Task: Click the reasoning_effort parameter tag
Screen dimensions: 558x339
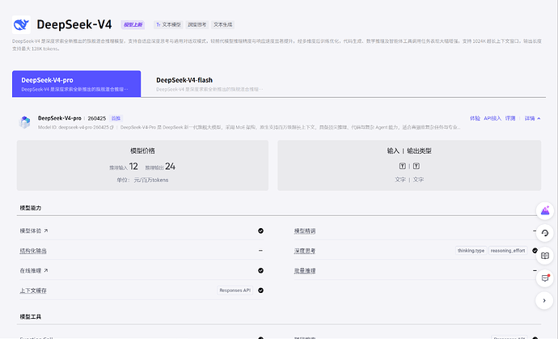Action: click(508, 251)
